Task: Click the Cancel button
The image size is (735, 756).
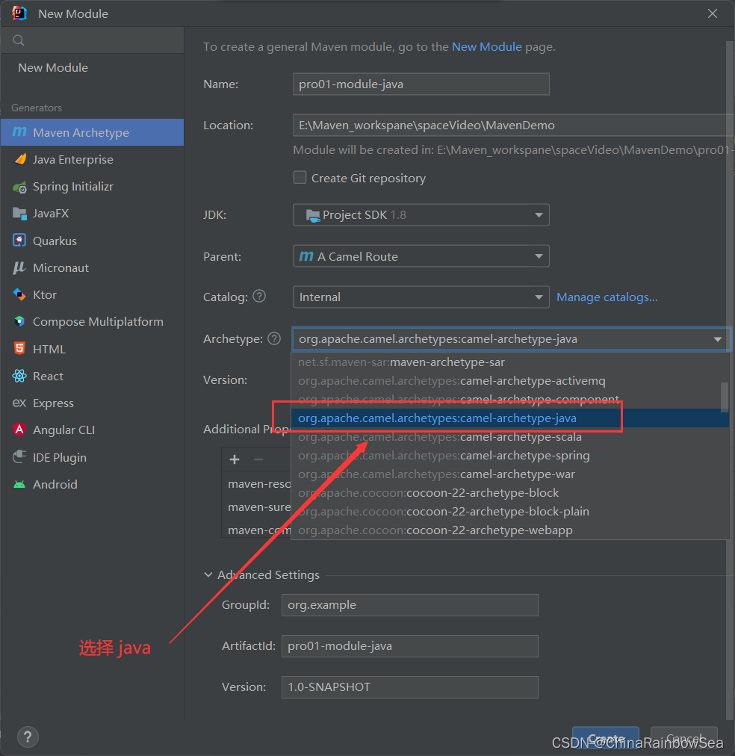Action: point(684,737)
